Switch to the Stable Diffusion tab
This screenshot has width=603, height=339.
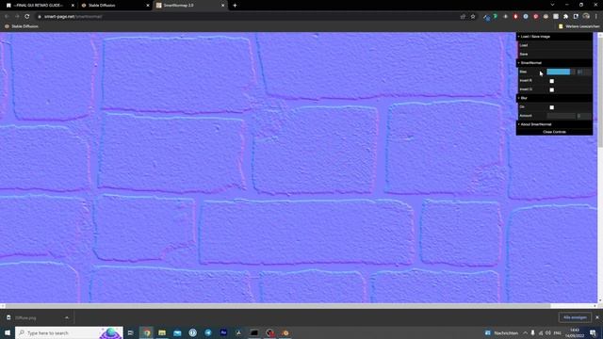(115, 6)
